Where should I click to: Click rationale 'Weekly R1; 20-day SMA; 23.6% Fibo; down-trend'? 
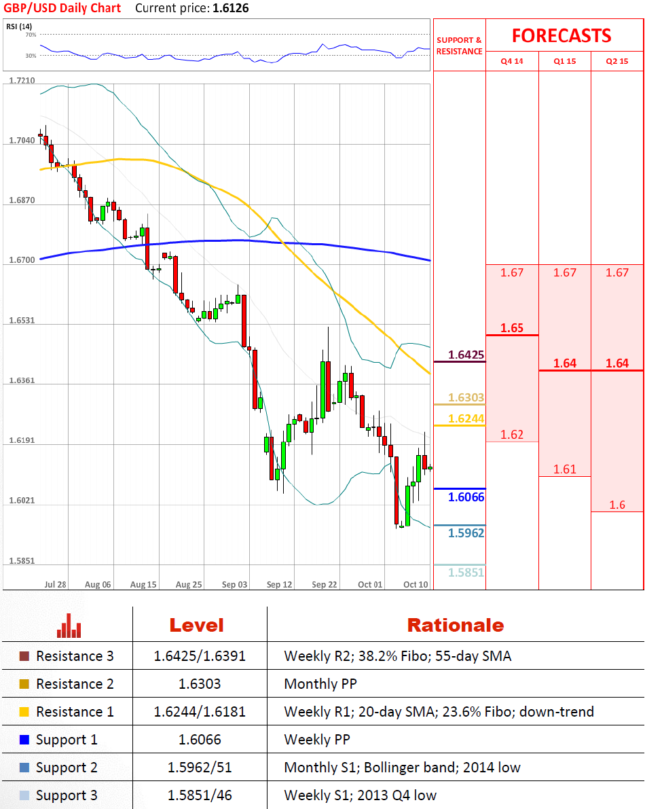[x=439, y=712]
